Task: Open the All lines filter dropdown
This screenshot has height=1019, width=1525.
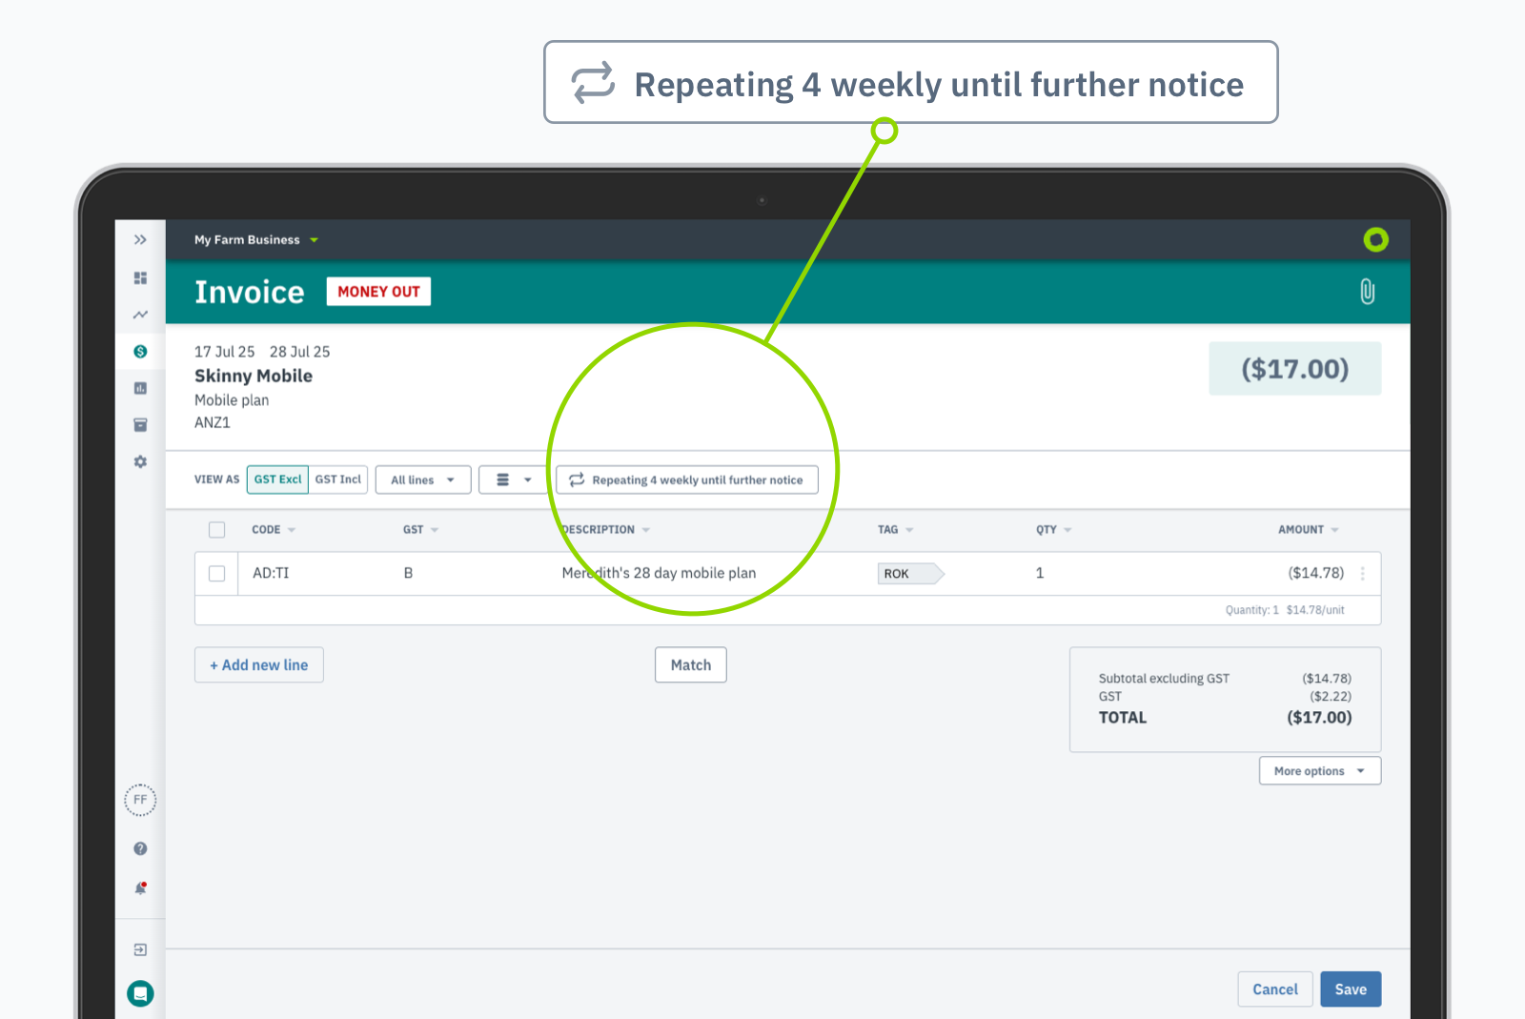Action: pos(422,479)
